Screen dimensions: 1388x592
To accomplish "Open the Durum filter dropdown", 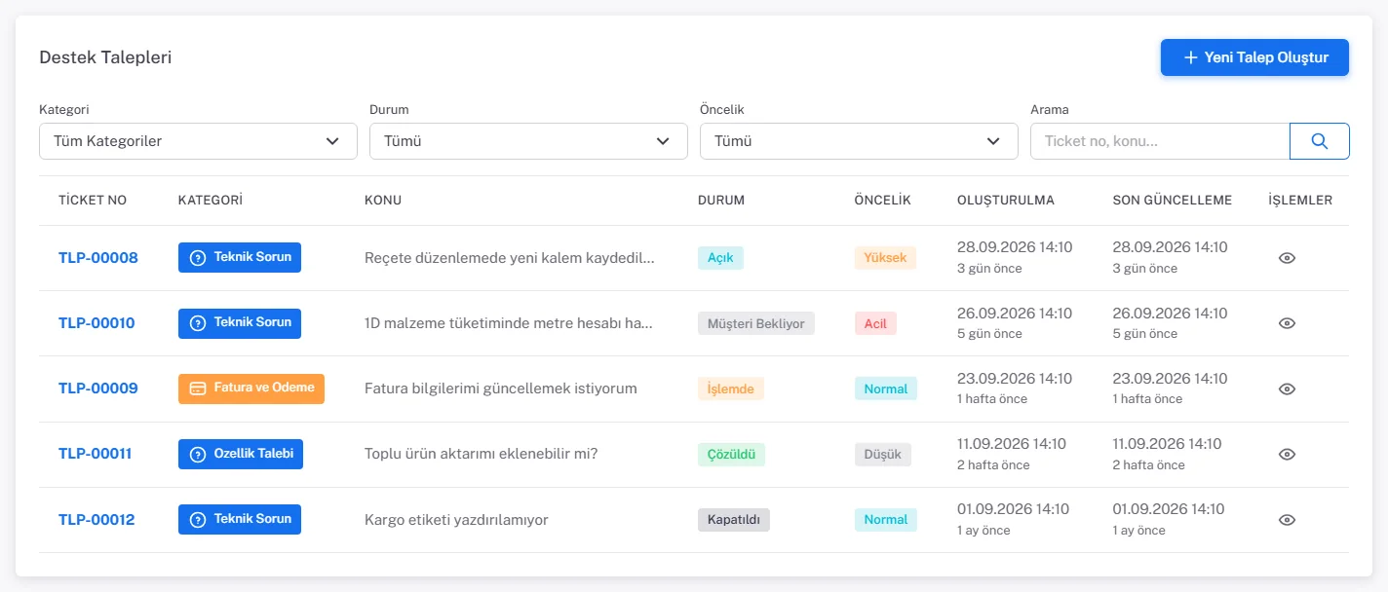I will click(x=528, y=141).
